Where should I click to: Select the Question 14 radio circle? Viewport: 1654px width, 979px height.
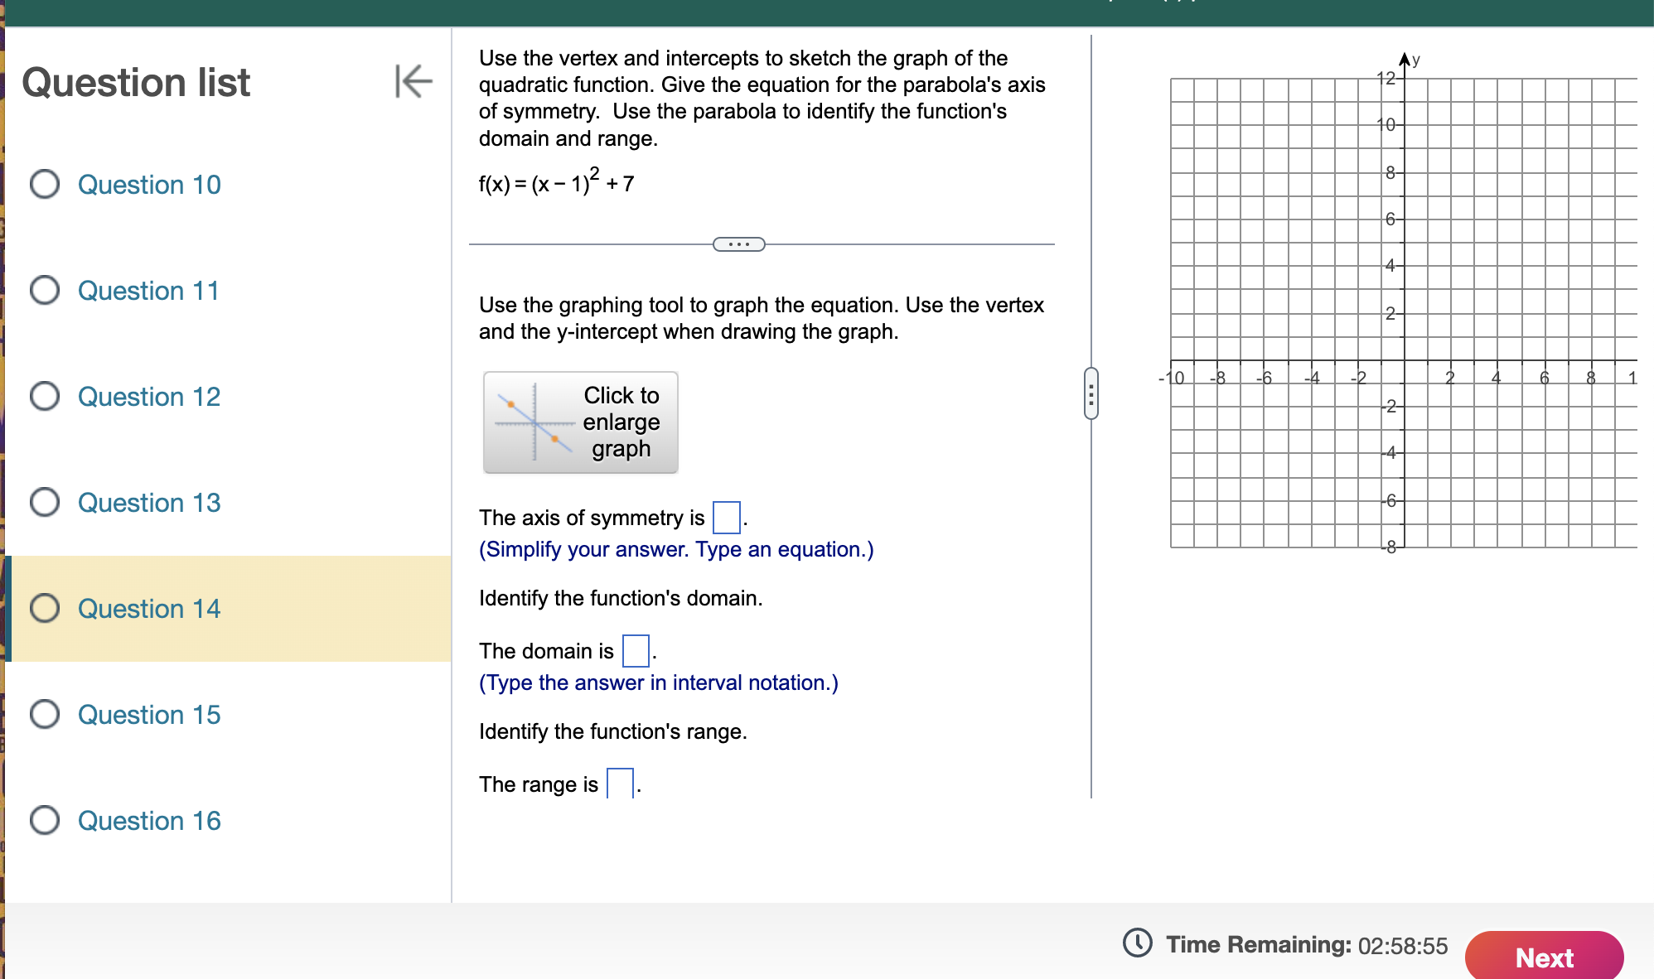tap(45, 608)
